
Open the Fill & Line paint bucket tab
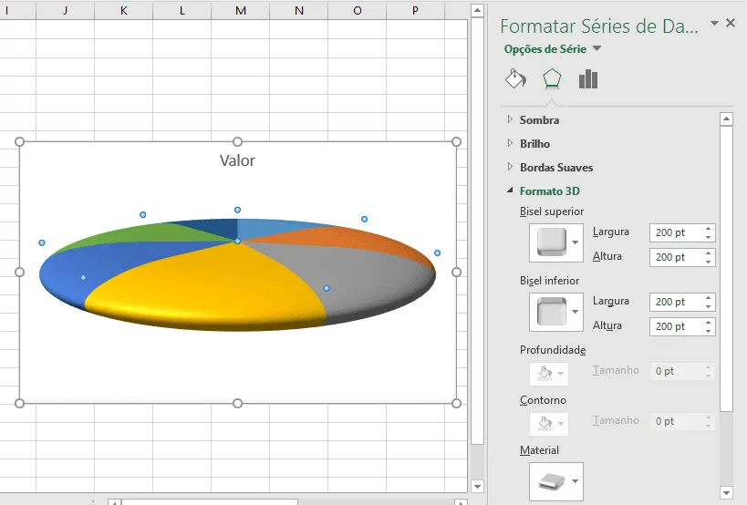(515, 79)
